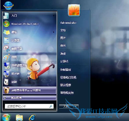This screenshot has width=129, height=121.
Task: Open the highlighted program with the wooden bucket icon
Action: (x=29, y=90)
